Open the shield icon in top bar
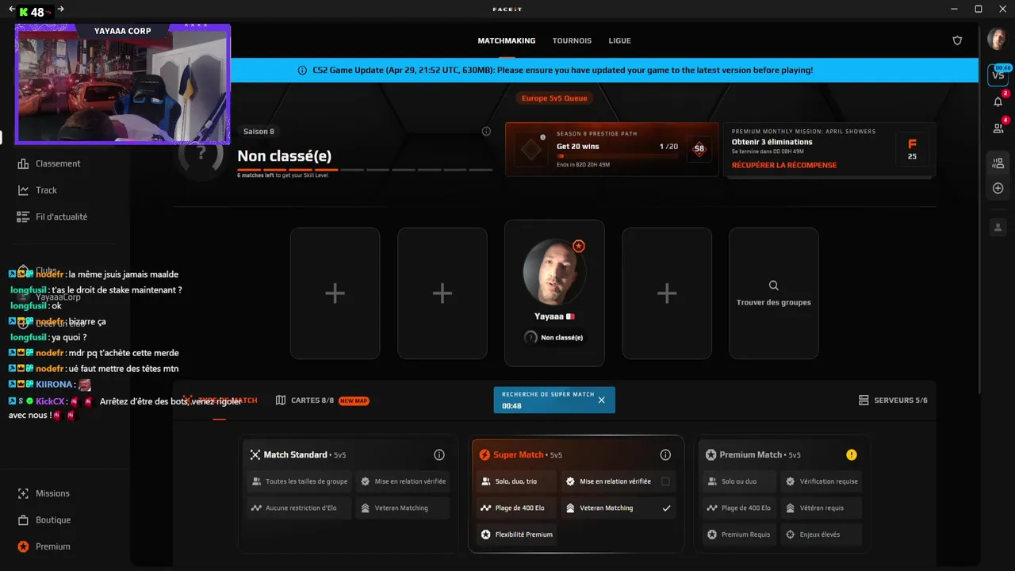 [957, 40]
